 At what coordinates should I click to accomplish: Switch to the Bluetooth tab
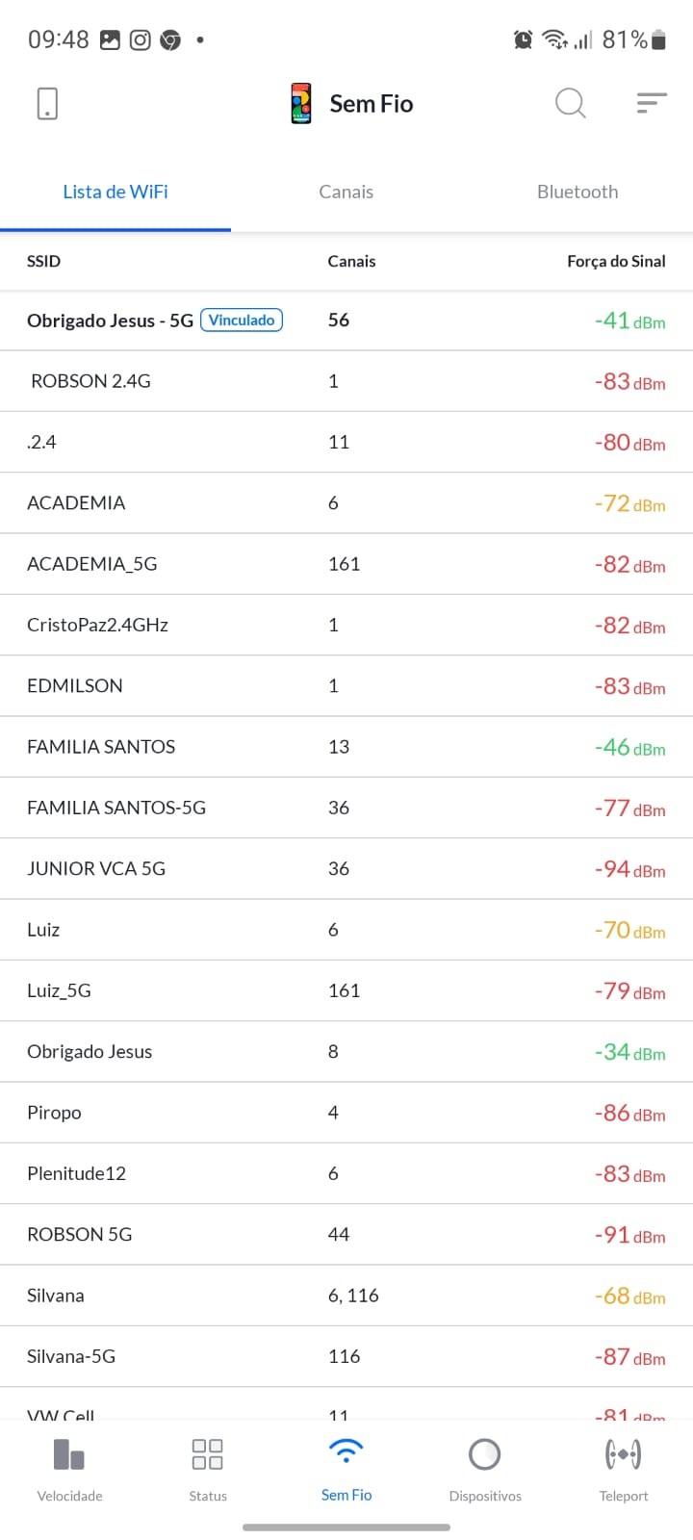click(x=577, y=192)
